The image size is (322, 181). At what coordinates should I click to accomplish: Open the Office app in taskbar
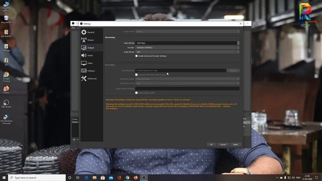(119, 177)
